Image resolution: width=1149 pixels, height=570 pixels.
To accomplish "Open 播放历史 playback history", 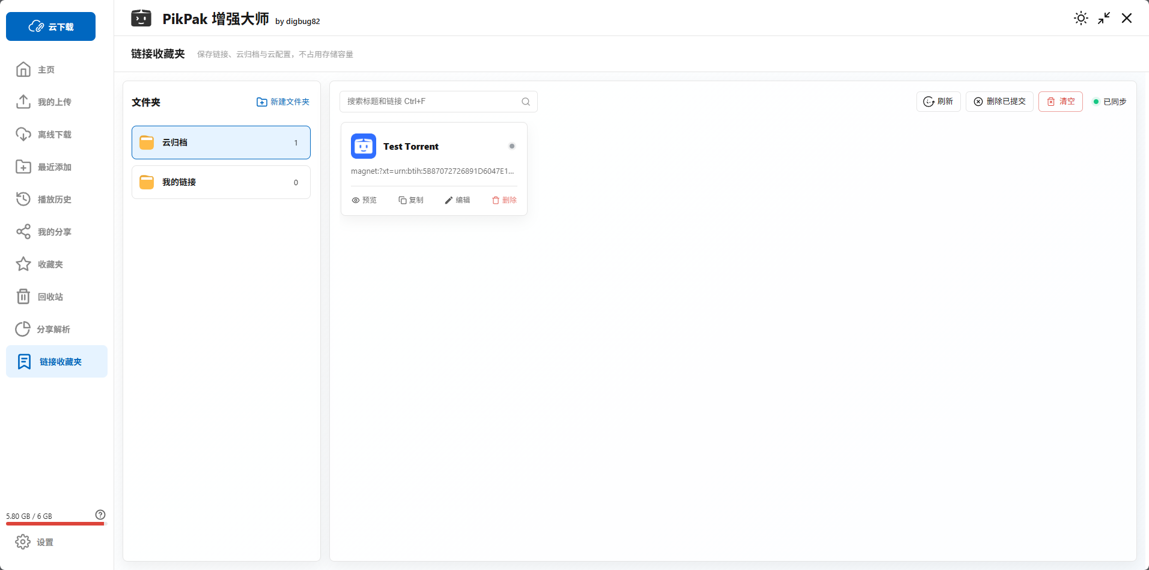I will pyautogui.click(x=56, y=200).
